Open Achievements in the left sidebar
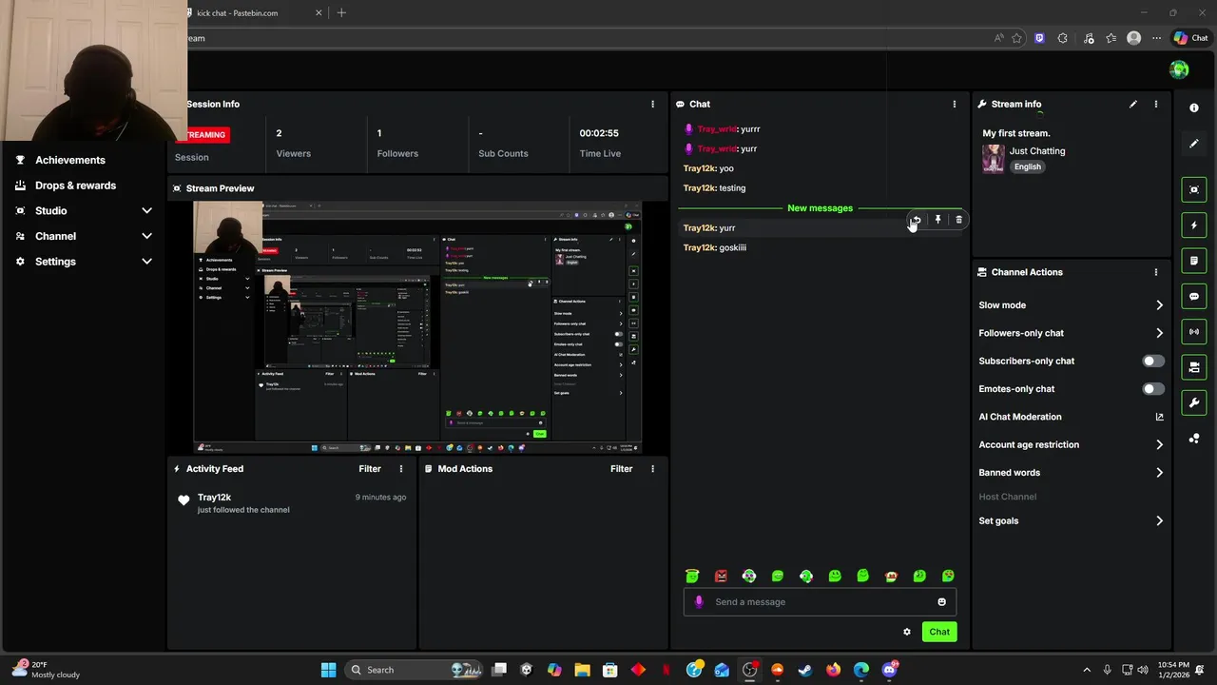The height and width of the screenshot is (685, 1217). click(x=70, y=160)
